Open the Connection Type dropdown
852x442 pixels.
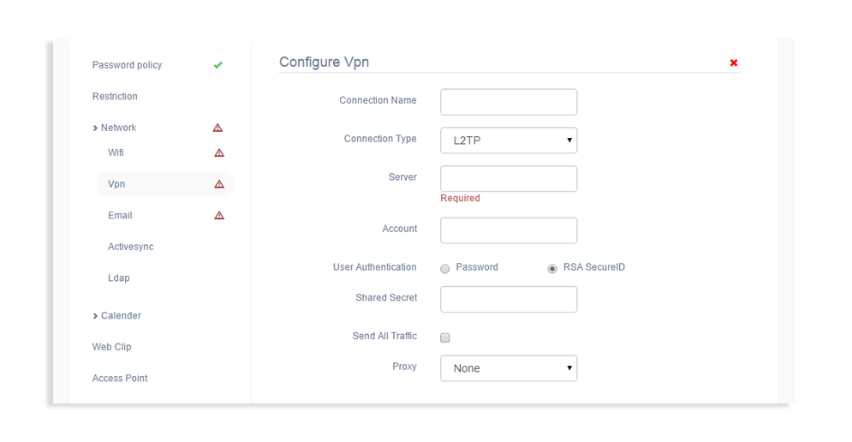coord(509,140)
